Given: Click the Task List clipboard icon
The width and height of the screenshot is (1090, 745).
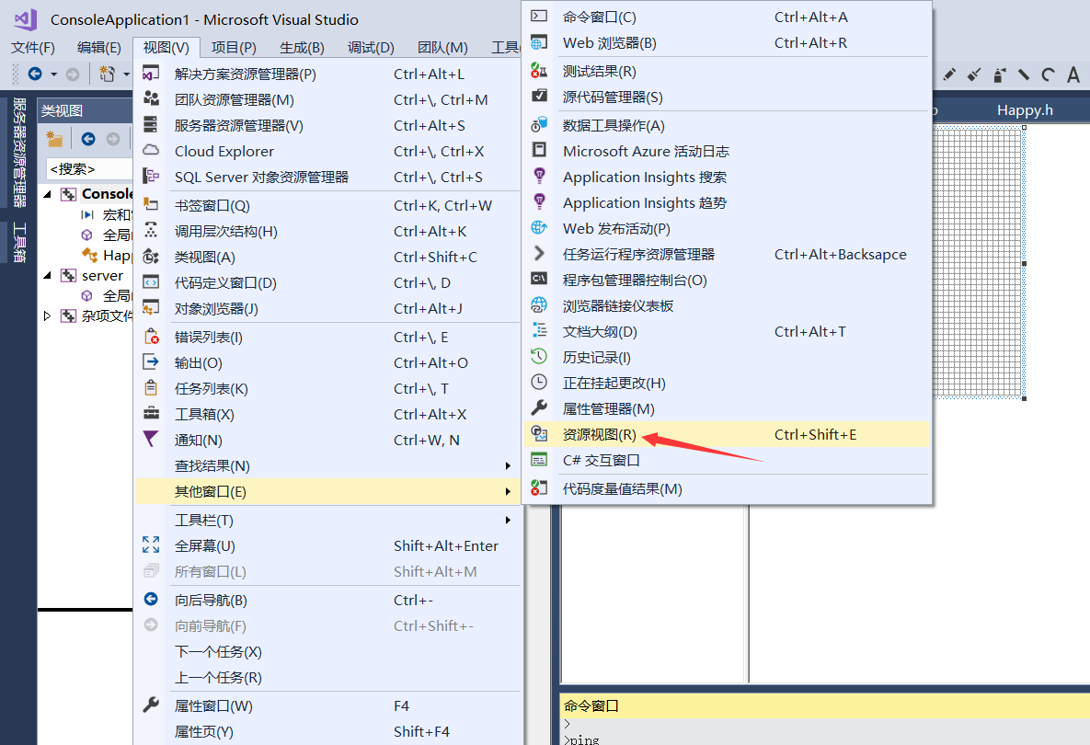Looking at the screenshot, I should click(151, 388).
